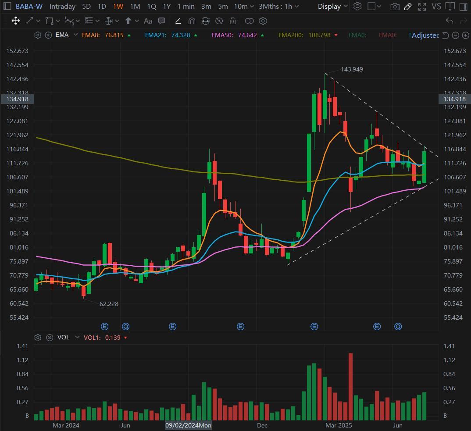Image resolution: width=471 pixels, height=431 pixels.
Task: Expand the VOL indicator dropdown
Action: pyautogui.click(x=77, y=337)
